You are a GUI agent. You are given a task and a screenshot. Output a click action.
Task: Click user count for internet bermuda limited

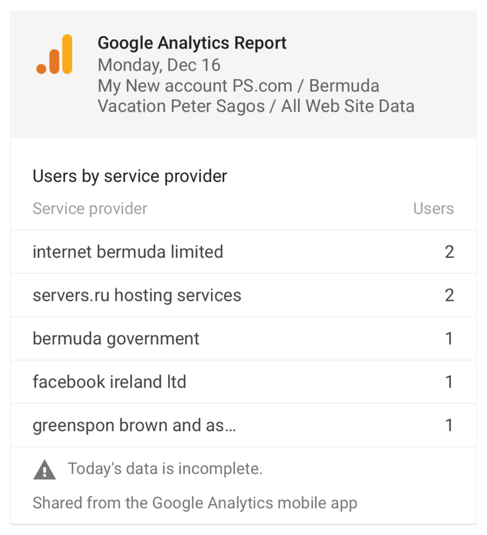click(449, 252)
